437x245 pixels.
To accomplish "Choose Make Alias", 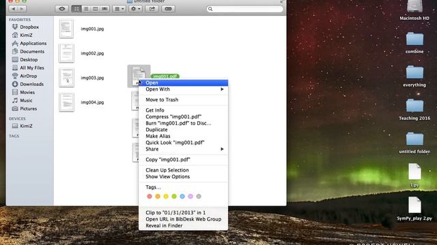I will 183,136.
